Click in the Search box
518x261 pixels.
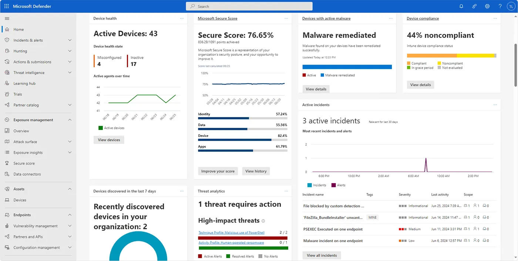[249, 6]
